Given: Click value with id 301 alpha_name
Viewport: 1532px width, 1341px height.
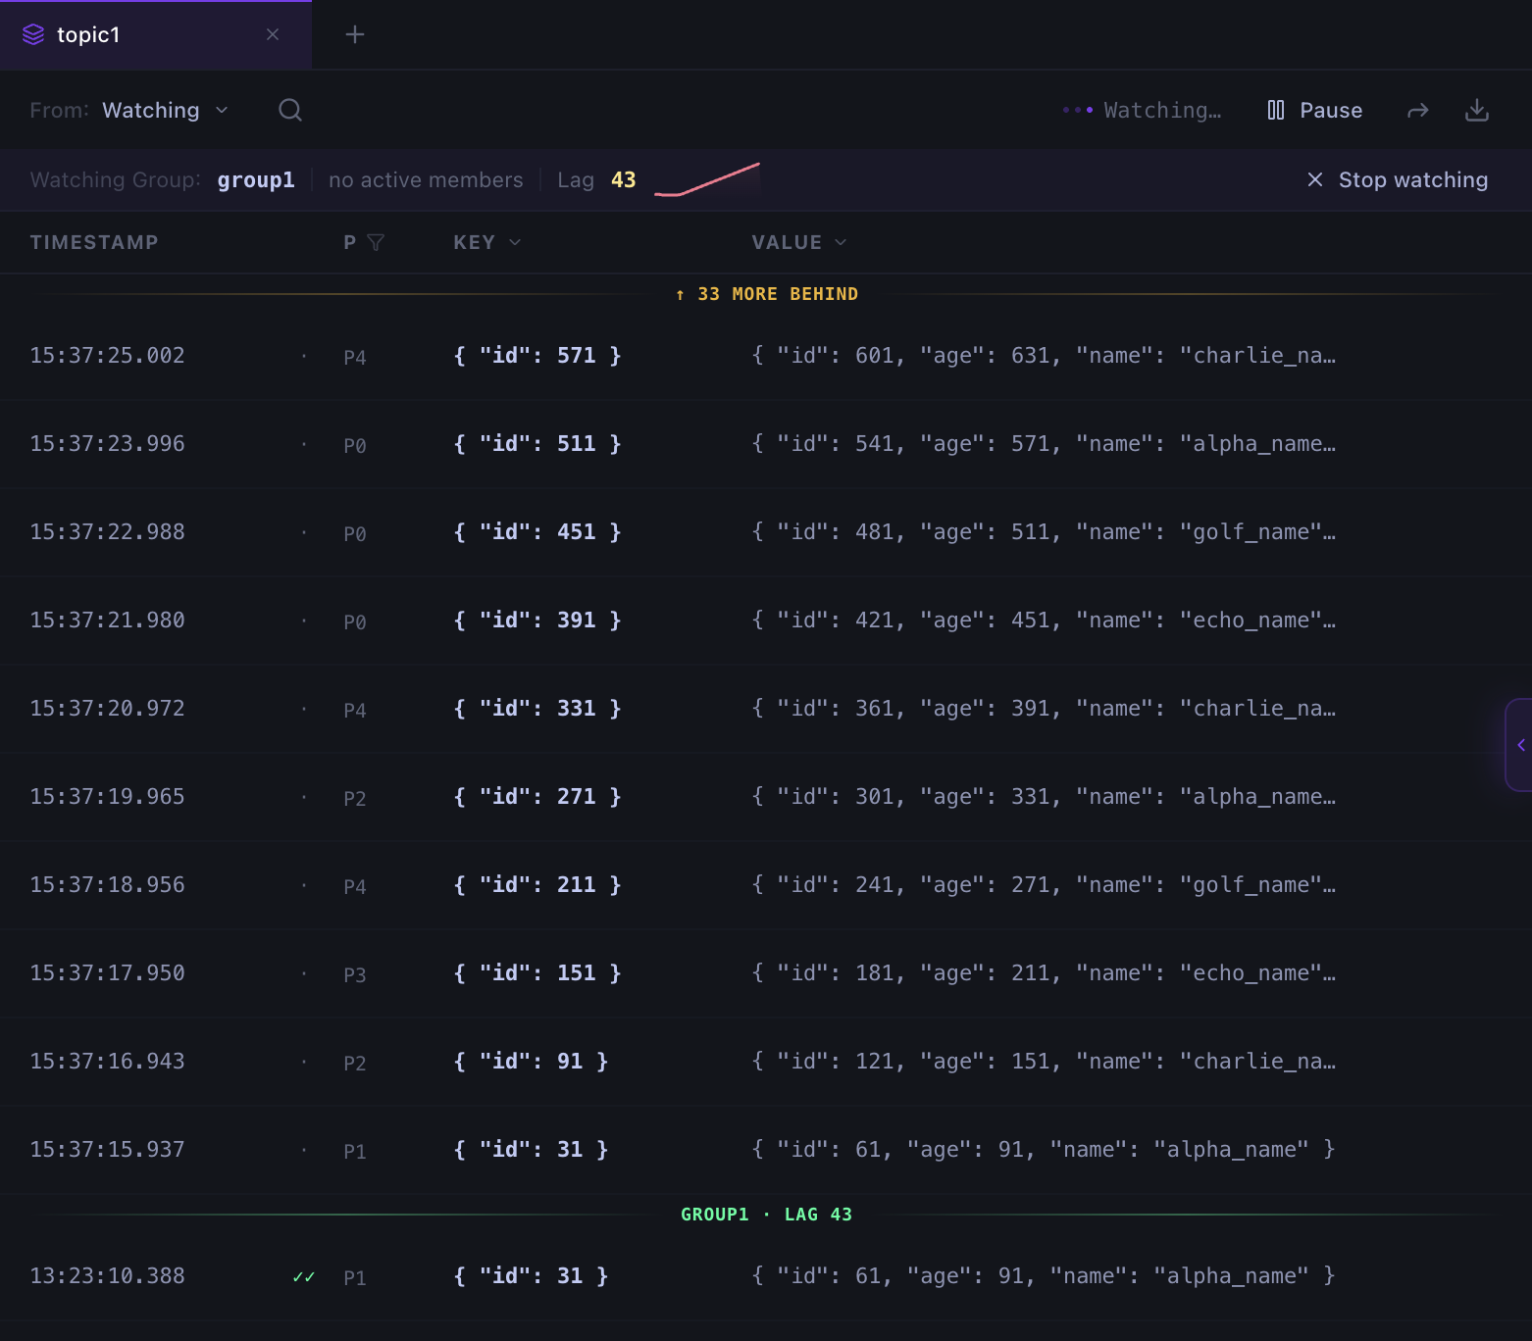Looking at the screenshot, I should click(x=1044, y=797).
